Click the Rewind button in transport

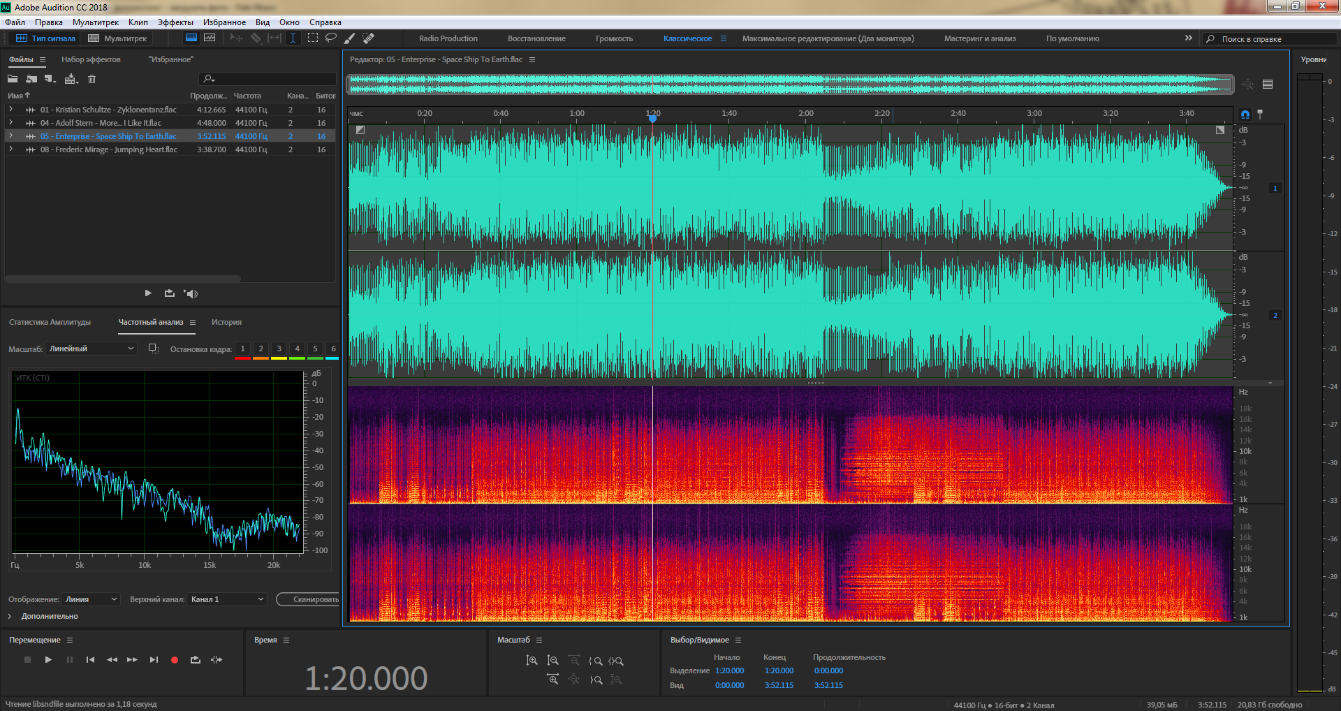pyautogui.click(x=112, y=659)
